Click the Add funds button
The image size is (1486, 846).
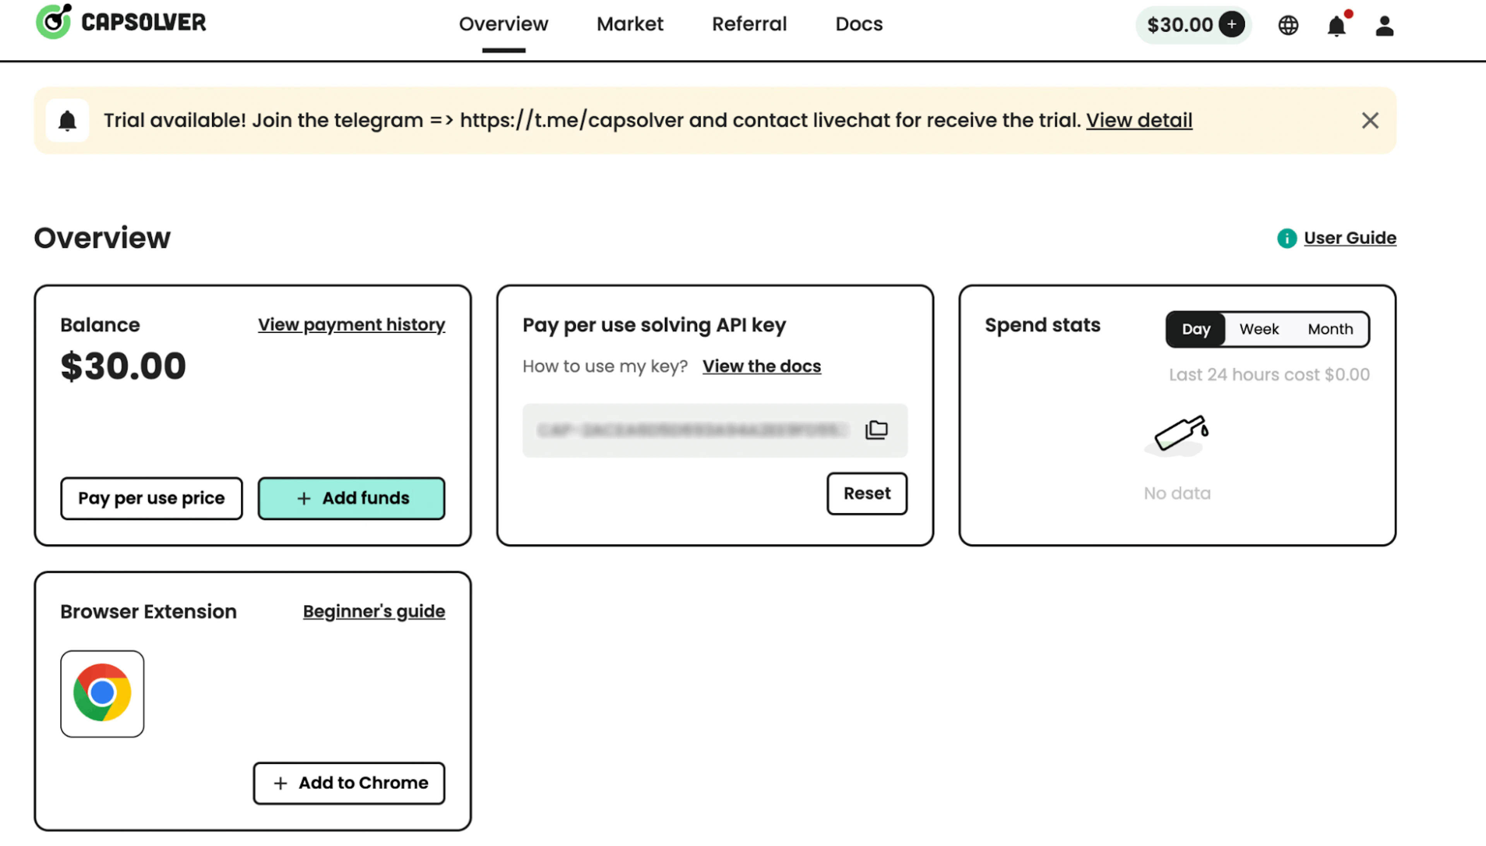pyautogui.click(x=351, y=498)
